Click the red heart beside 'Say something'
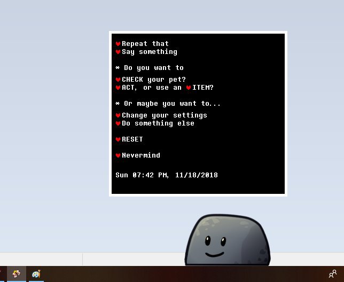This screenshot has width=344, height=282. (x=118, y=52)
